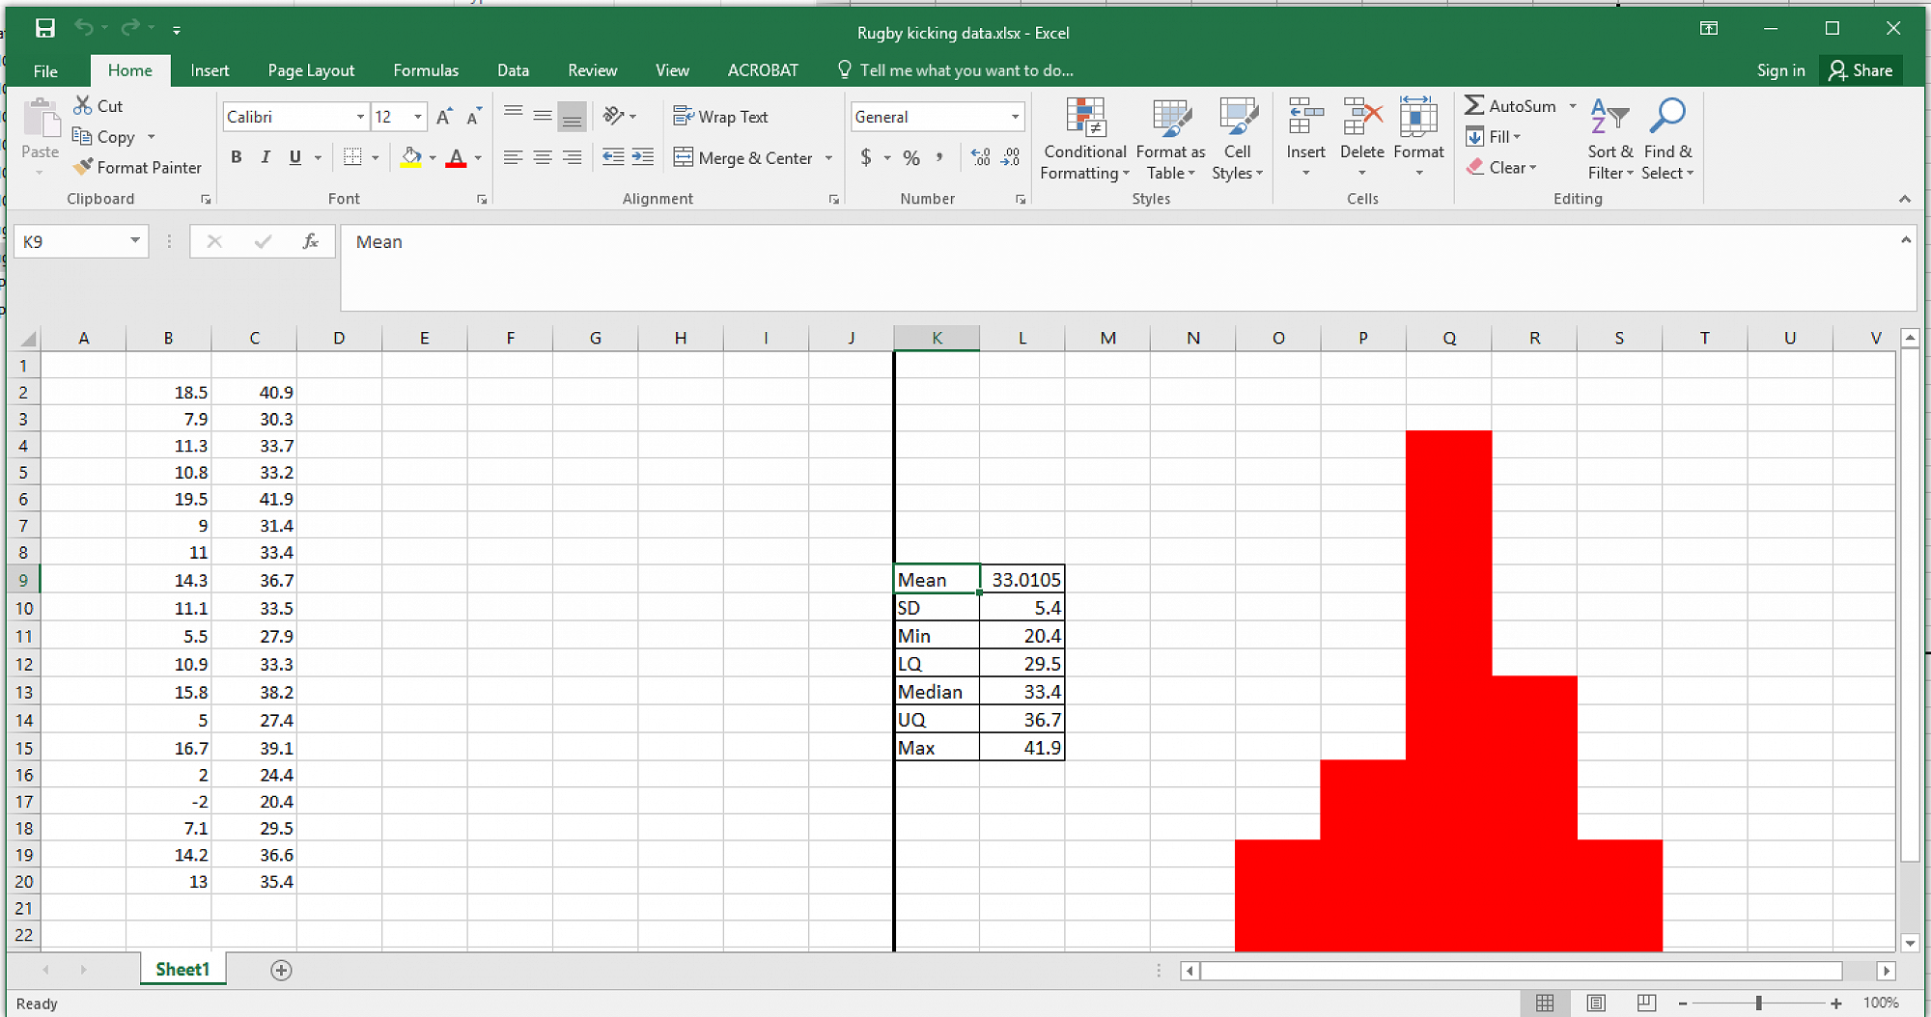Click the Share button
The height and width of the screenshot is (1017, 1931).
pos(1861,70)
